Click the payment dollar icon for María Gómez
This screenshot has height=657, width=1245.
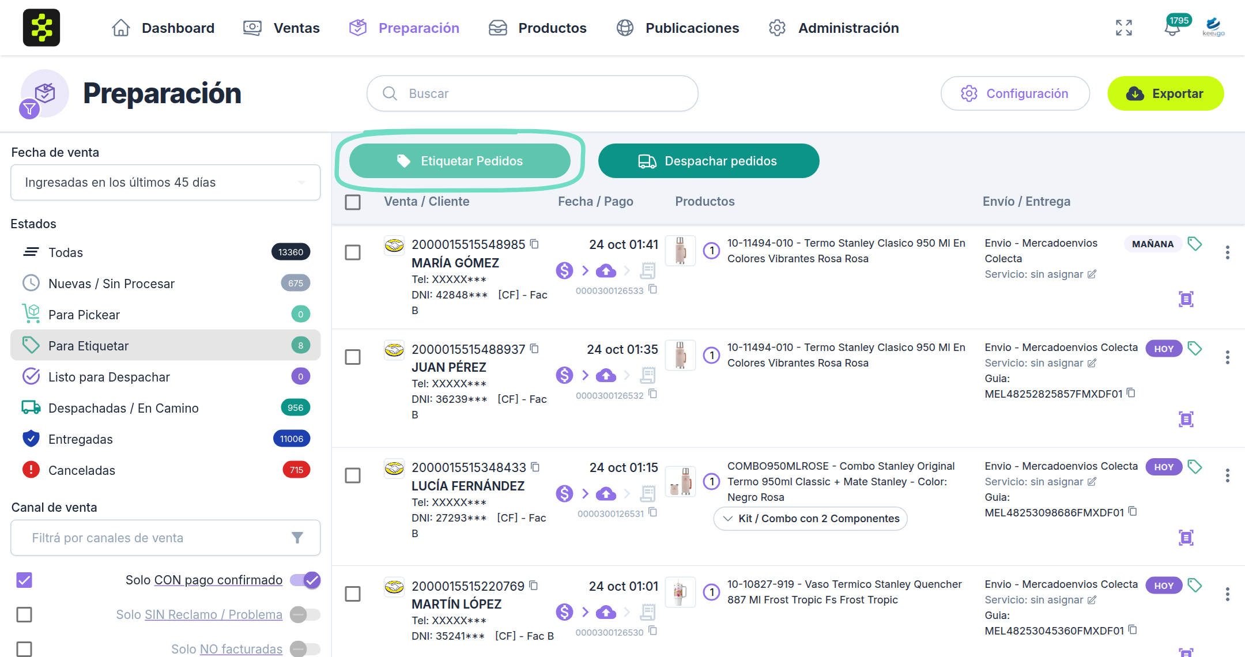point(564,270)
